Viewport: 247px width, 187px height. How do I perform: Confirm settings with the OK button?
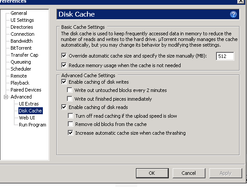[x=152, y=173]
